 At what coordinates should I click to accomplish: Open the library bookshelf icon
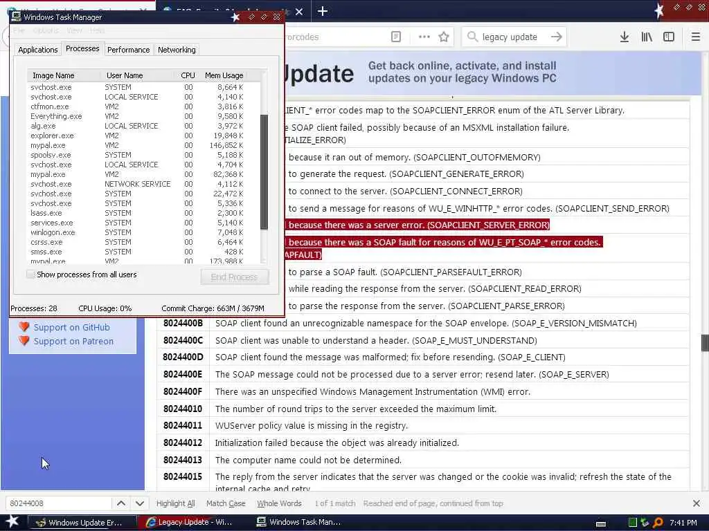647,37
